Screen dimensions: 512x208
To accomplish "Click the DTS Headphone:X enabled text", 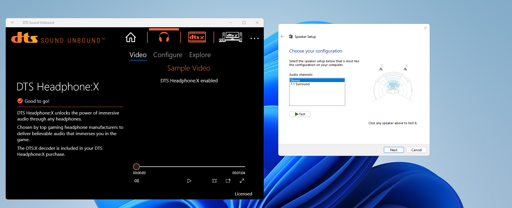I will coord(189,81).
